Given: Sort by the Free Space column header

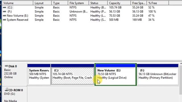Looking at the screenshot, I should 139,3.
